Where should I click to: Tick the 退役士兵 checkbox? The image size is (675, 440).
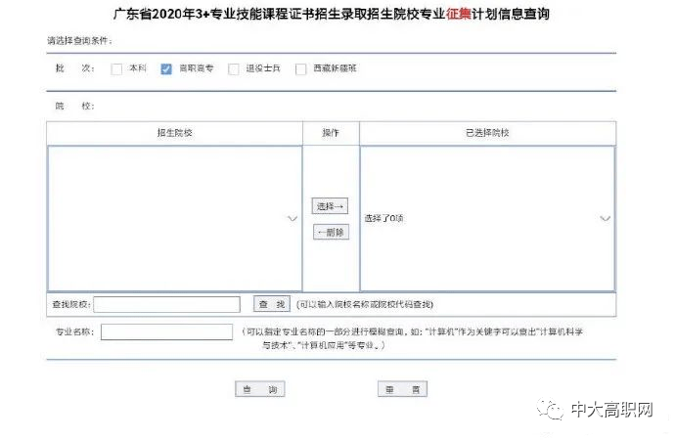click(234, 68)
